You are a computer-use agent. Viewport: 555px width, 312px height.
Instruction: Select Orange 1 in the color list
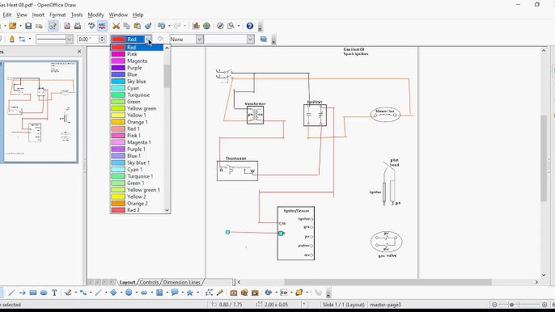(137, 122)
